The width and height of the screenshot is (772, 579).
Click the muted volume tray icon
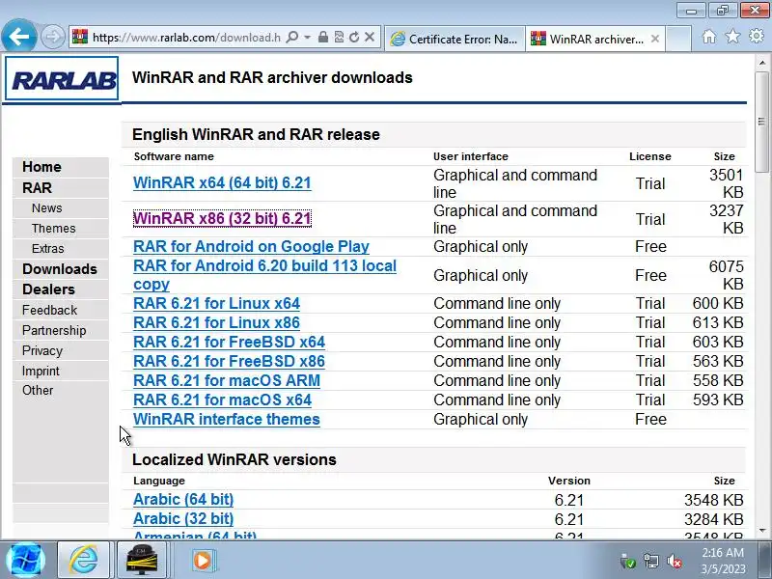(674, 561)
